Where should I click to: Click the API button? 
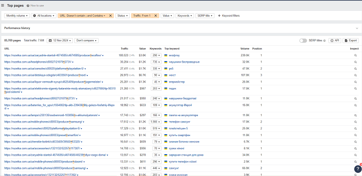pyautogui.click(x=335, y=40)
